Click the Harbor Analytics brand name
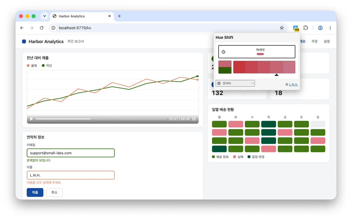 [x=46, y=42]
